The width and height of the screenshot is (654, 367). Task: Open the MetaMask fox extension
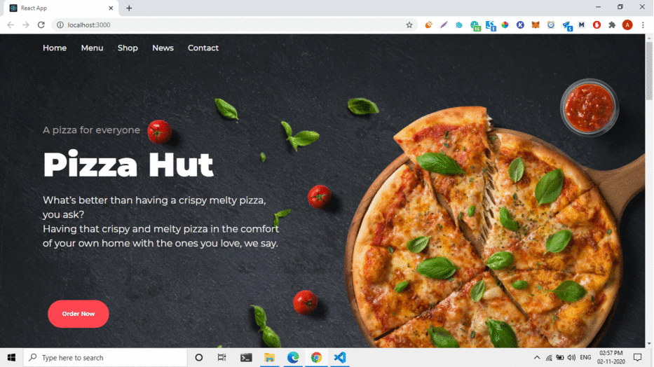(x=536, y=25)
